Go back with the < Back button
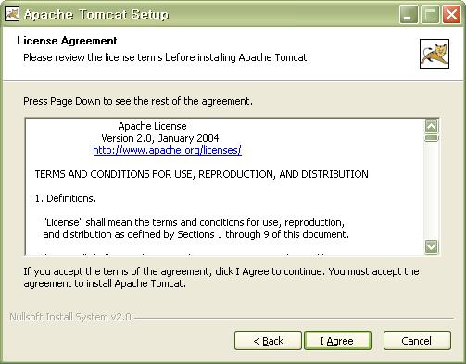 coord(268,341)
